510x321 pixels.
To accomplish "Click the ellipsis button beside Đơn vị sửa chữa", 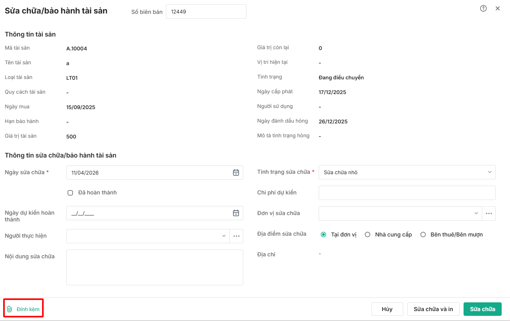I will click(489, 213).
